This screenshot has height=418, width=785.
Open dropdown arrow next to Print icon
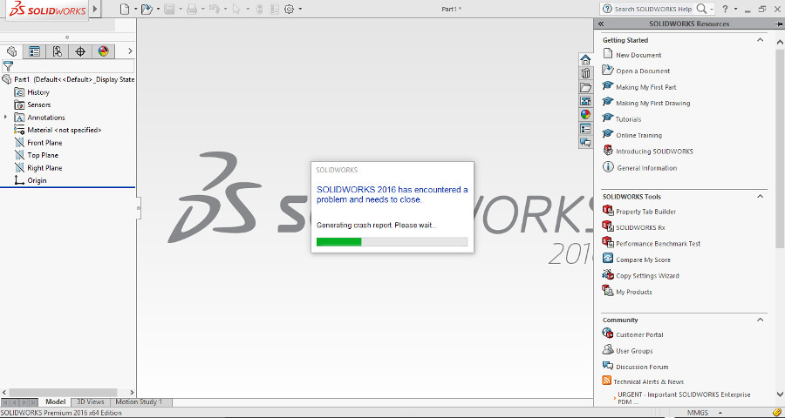tap(202, 9)
